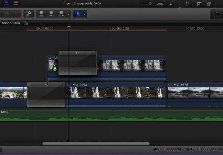223x155 pixels.
Task: Mark clip as favorite with star
Action: tap(6, 14)
